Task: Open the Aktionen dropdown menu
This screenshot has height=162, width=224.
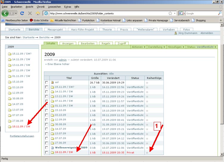Action: click(x=139, y=47)
